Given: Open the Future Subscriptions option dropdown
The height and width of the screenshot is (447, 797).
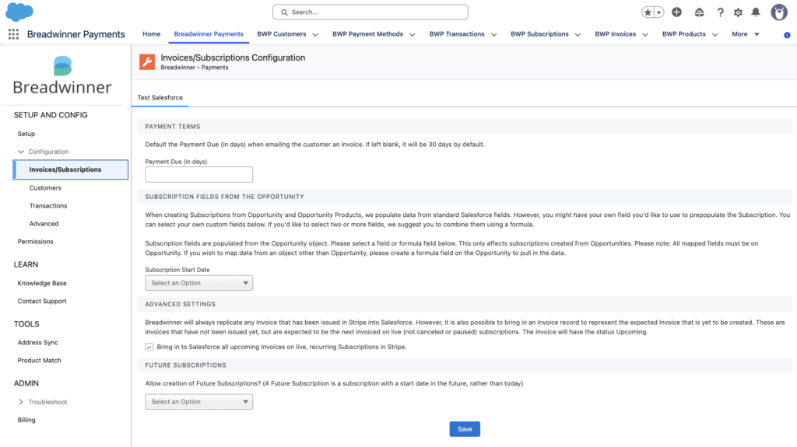Looking at the screenshot, I should point(198,402).
